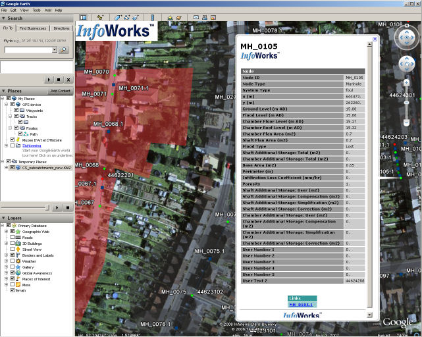Open the File menu

(x=4, y=11)
